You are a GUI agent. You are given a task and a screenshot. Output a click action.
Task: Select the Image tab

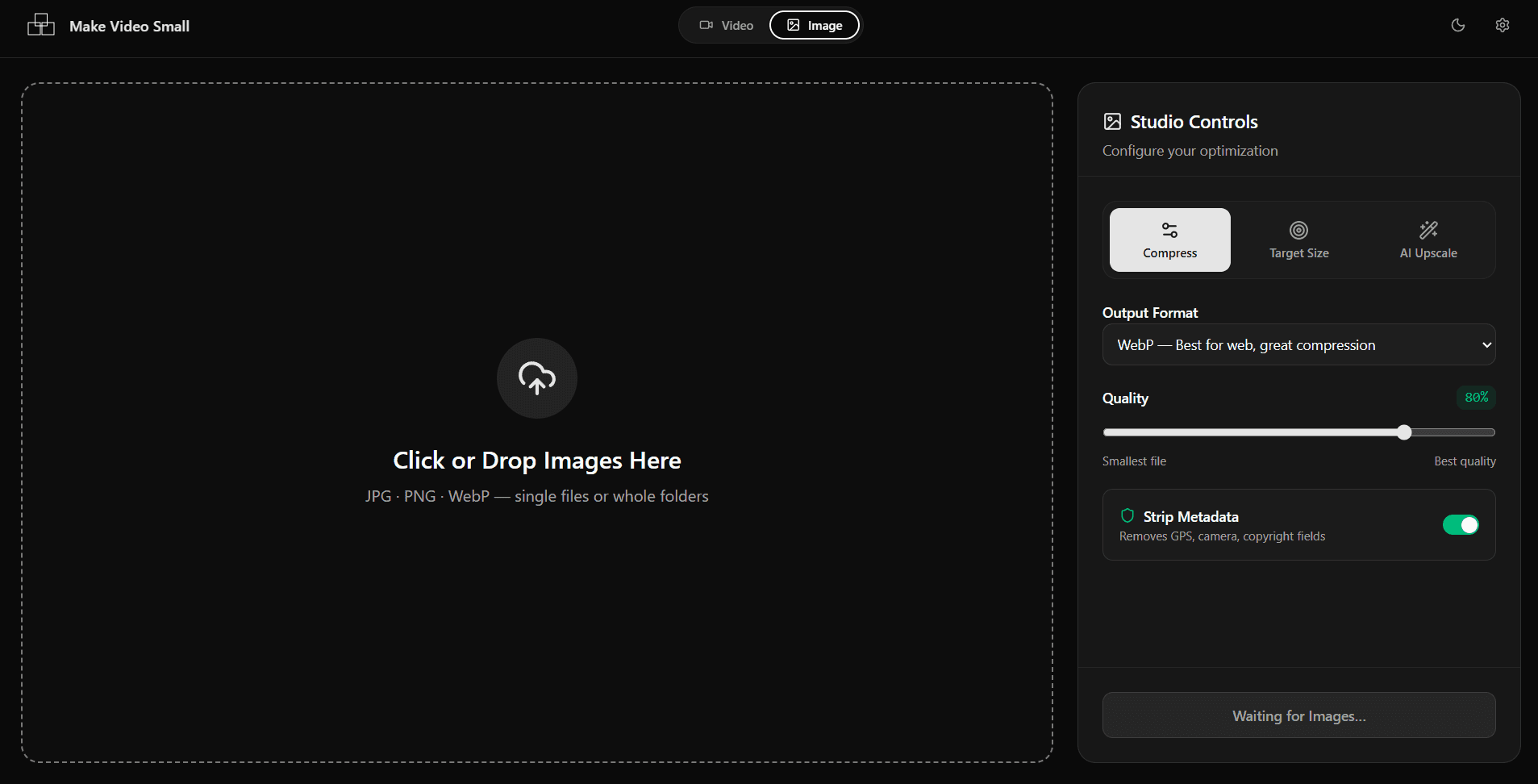[814, 26]
